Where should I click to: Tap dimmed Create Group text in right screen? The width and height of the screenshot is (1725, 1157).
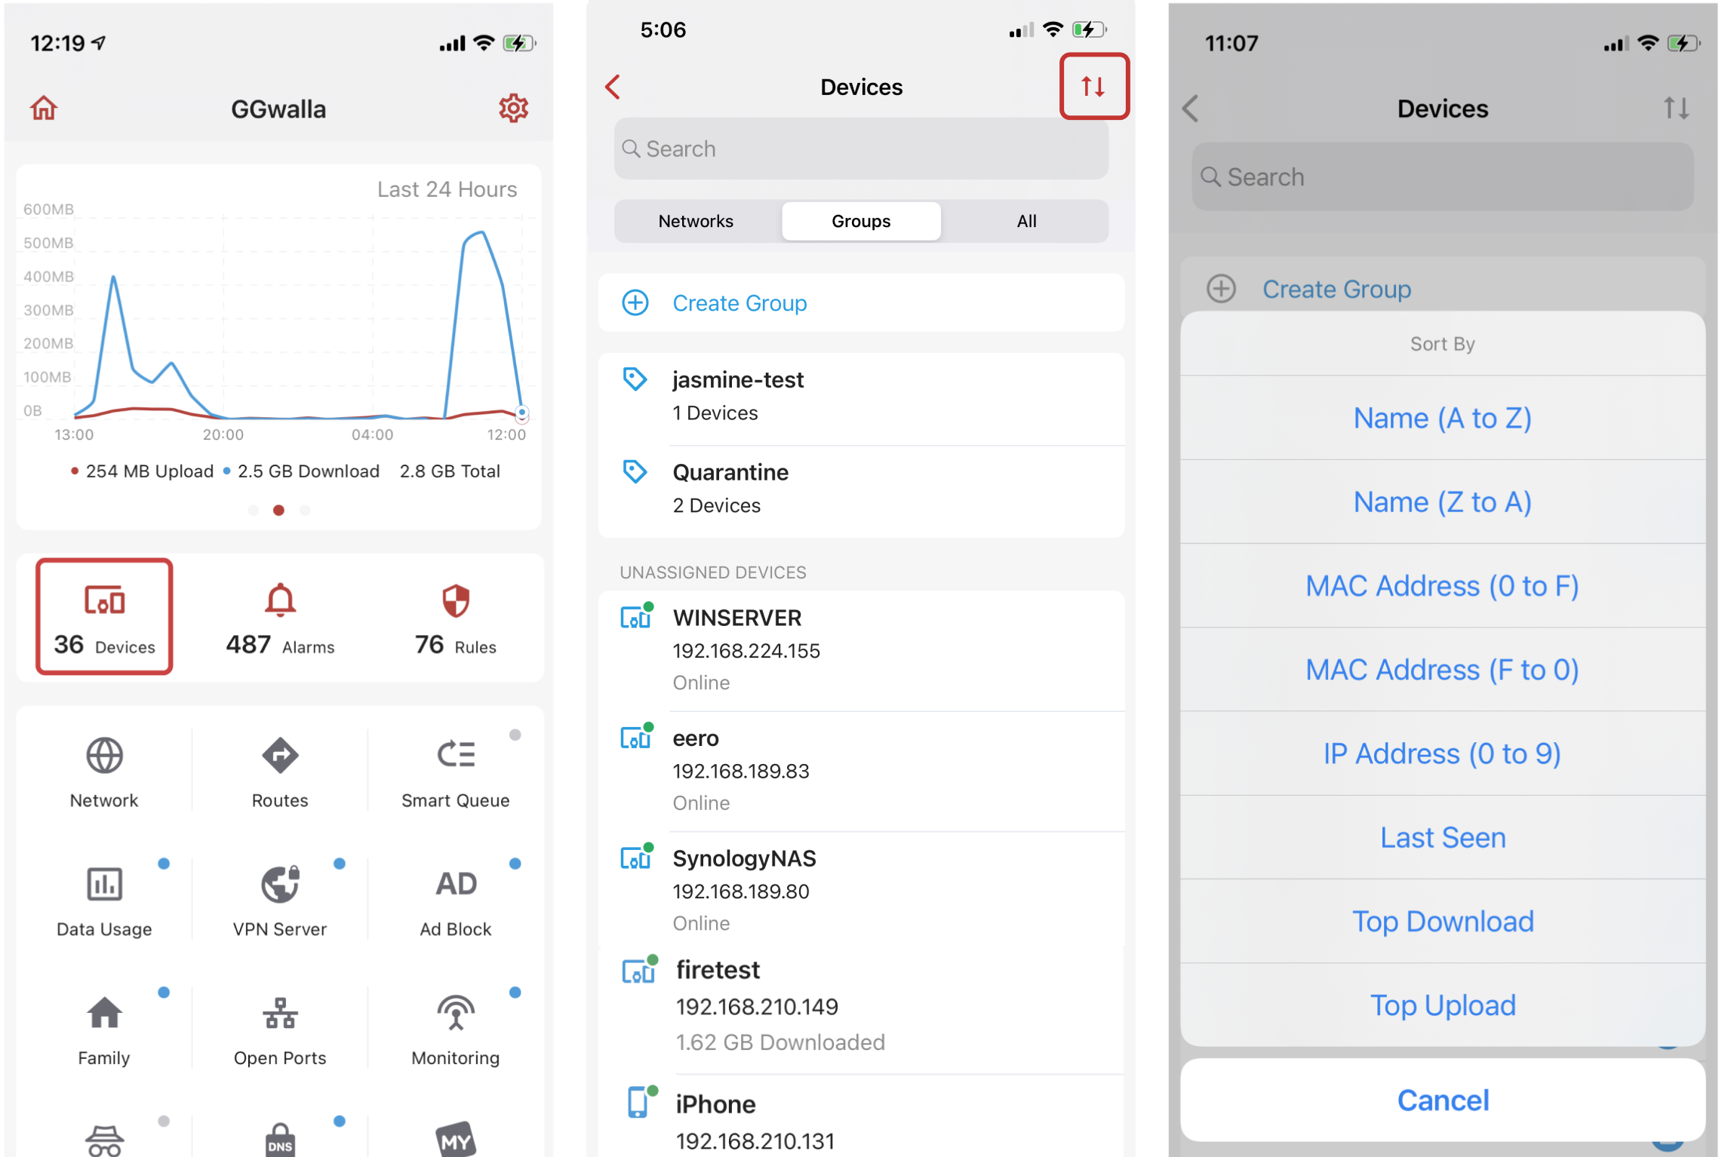click(x=1336, y=289)
